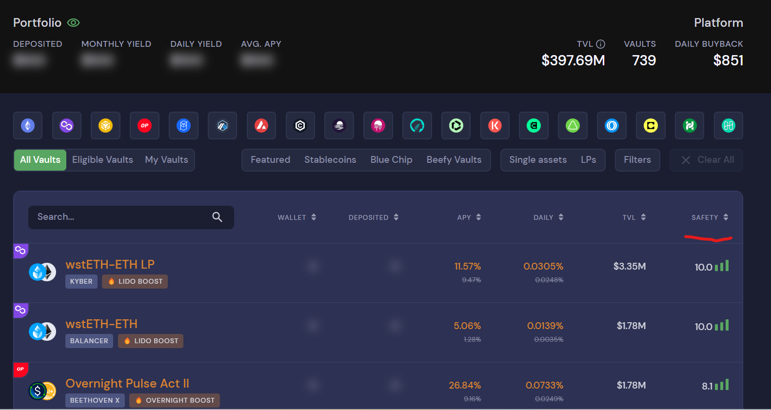Switch to My Vaults tab
This screenshot has width=771, height=410.
(166, 160)
